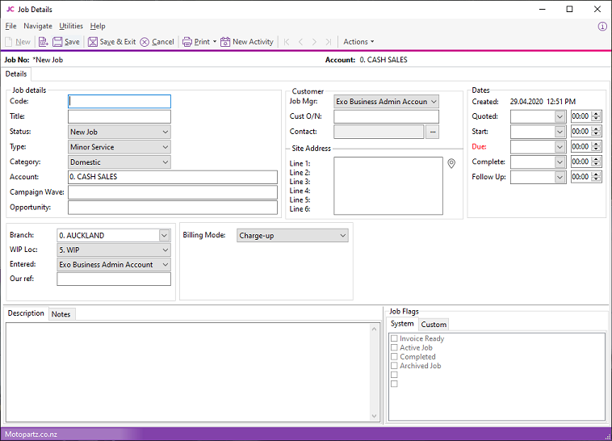Image resolution: width=612 pixels, height=441 pixels.
Task: Open the Actions dropdown in the toolbar
Action: 358,42
